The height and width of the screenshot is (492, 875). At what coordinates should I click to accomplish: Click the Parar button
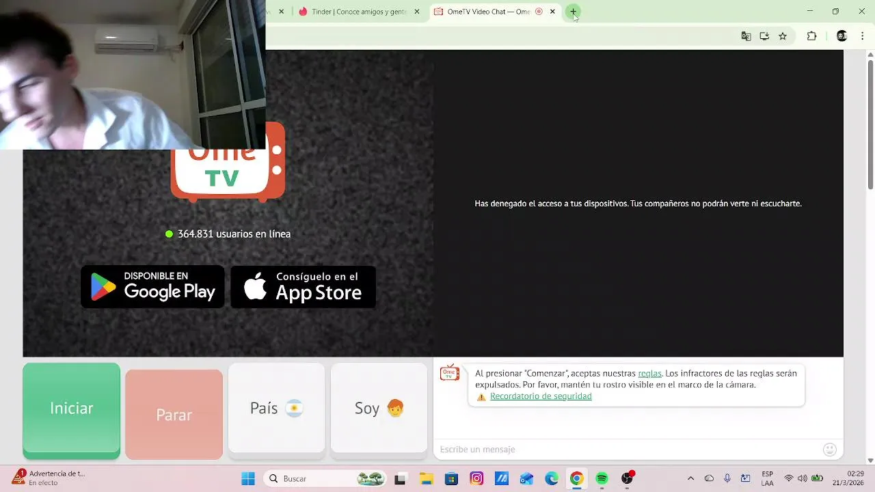pos(174,415)
